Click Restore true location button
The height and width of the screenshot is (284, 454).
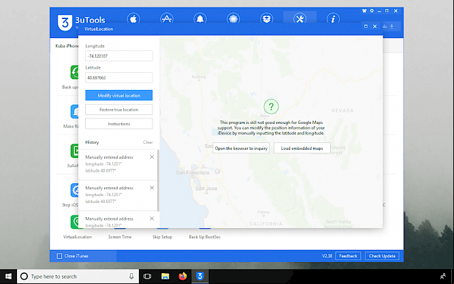(x=118, y=110)
